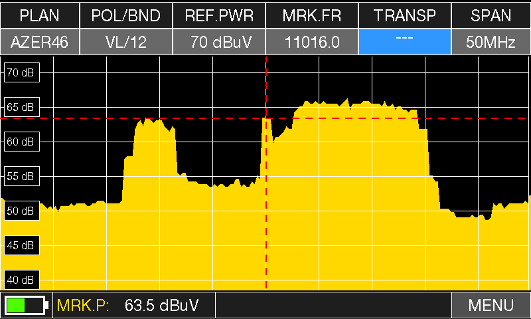Viewport: 531px width, 319px height.
Task: Open the AZER46 plan value
Action: (x=40, y=42)
